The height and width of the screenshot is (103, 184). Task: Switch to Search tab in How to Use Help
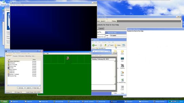(103, 21)
